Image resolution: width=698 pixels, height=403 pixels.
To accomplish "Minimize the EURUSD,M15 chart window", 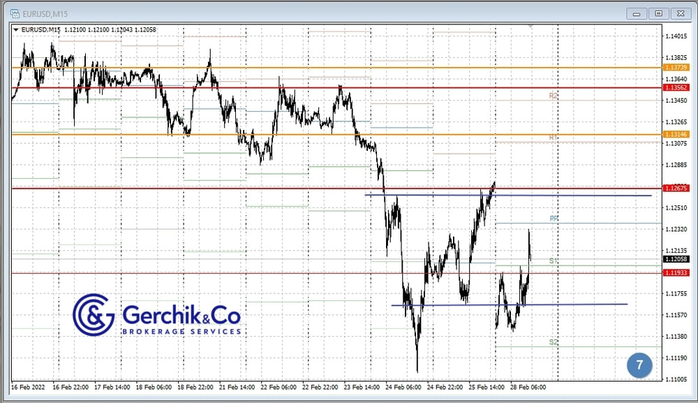I will (x=637, y=13).
